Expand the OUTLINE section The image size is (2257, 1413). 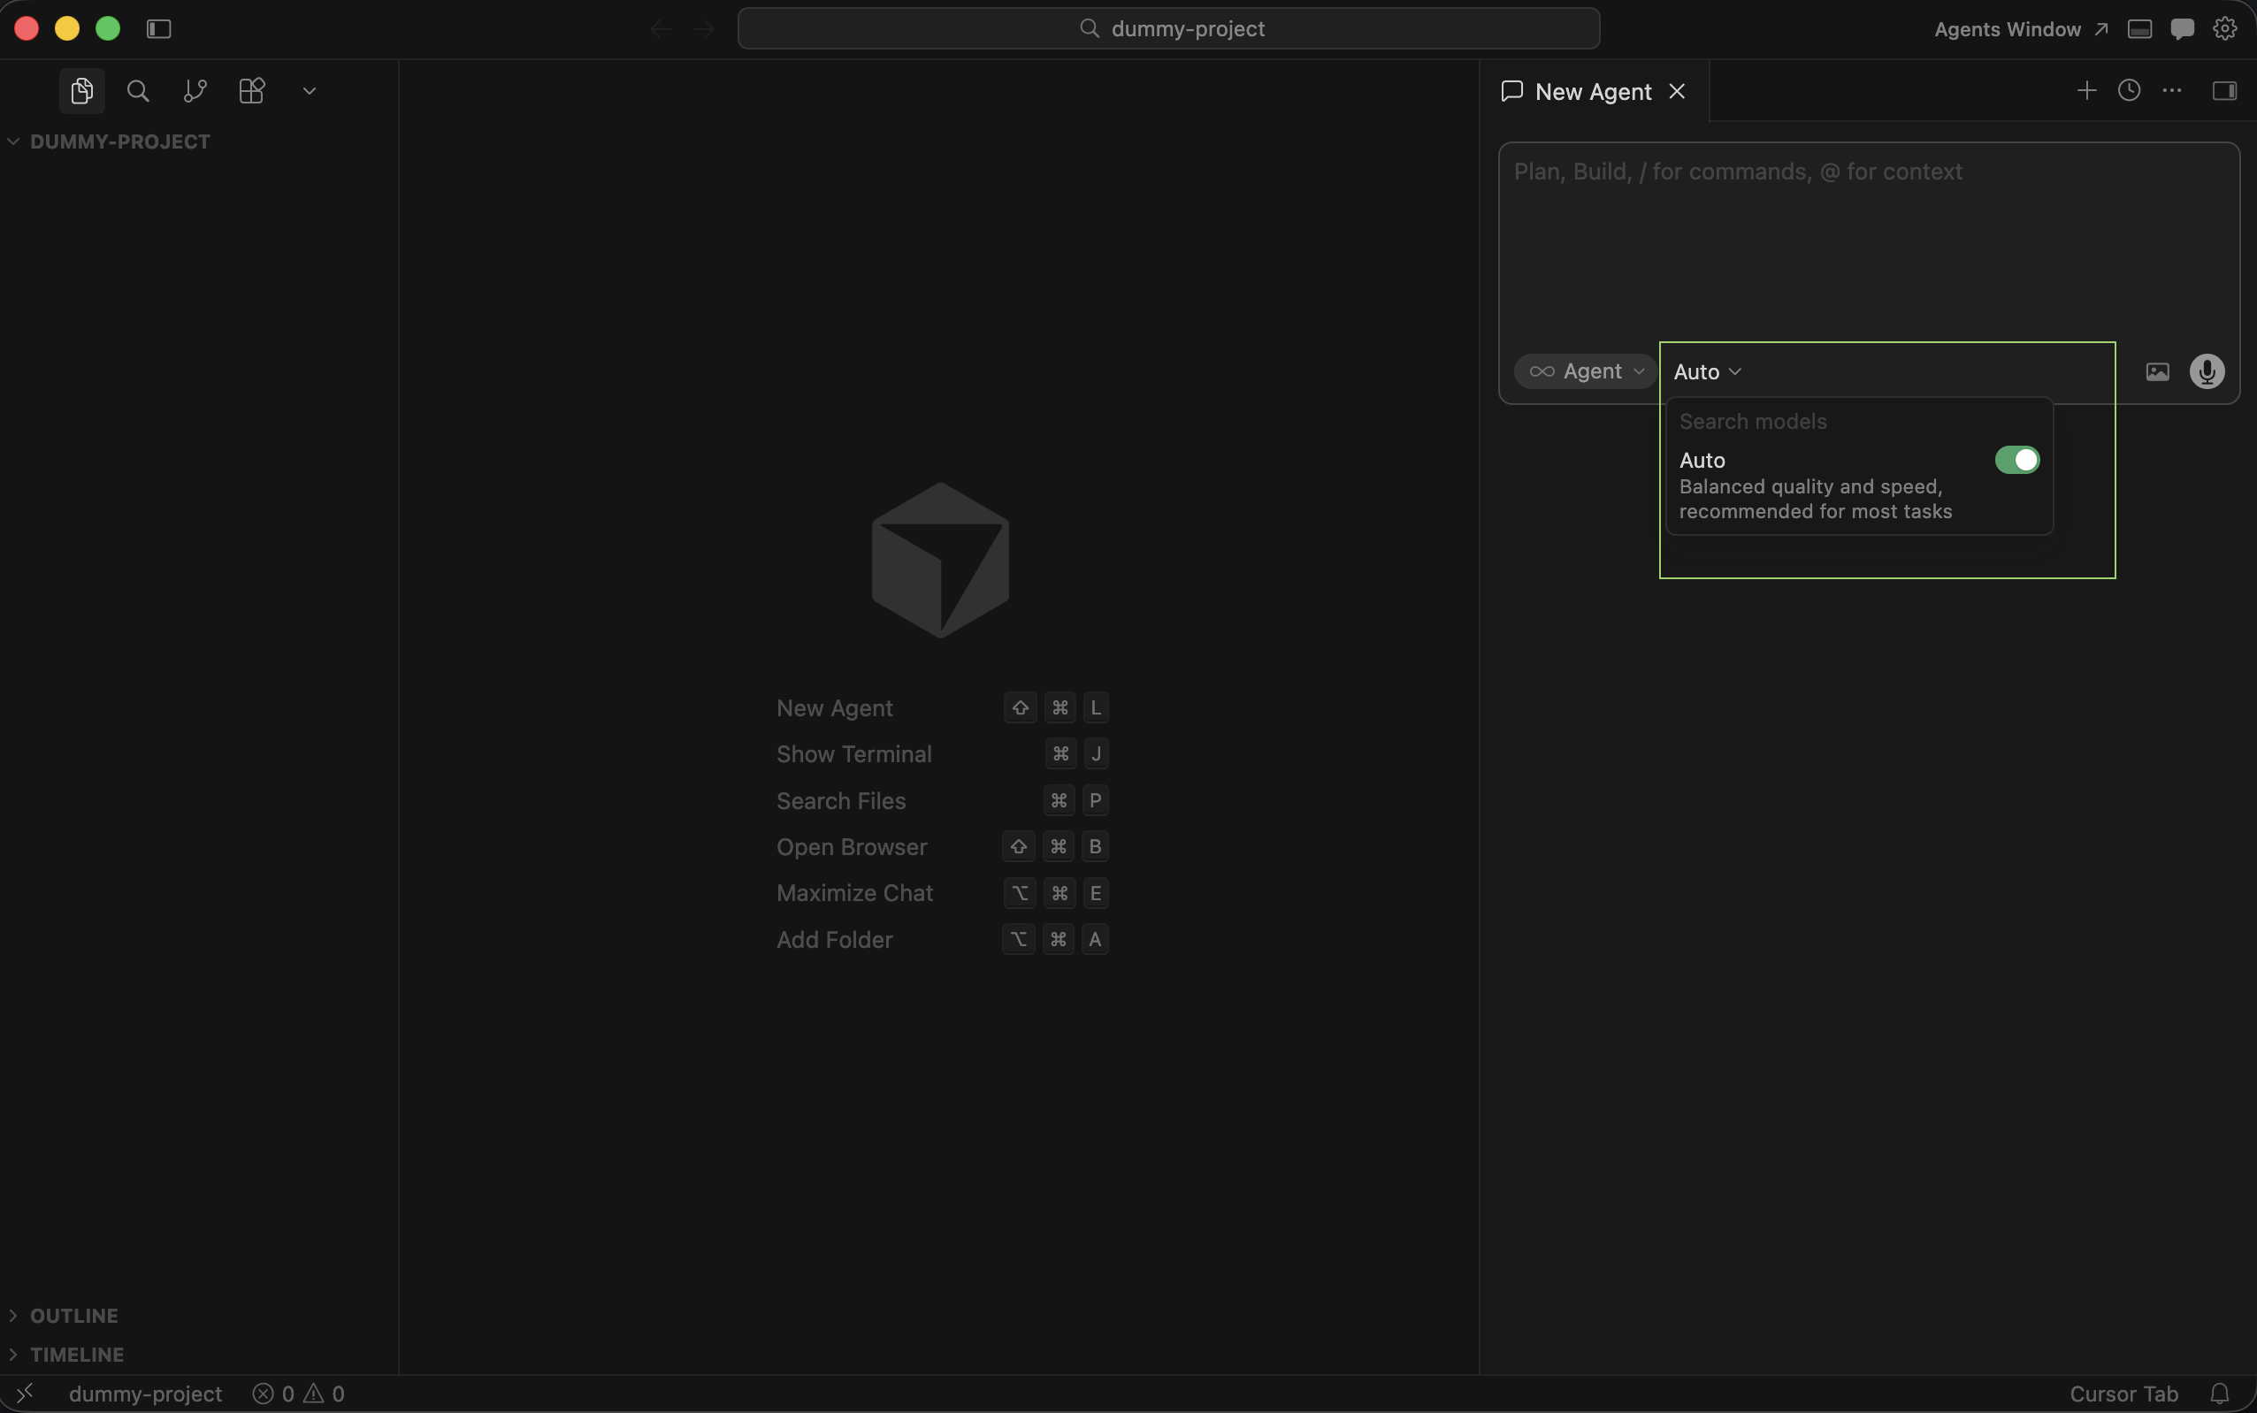pos(73,1316)
